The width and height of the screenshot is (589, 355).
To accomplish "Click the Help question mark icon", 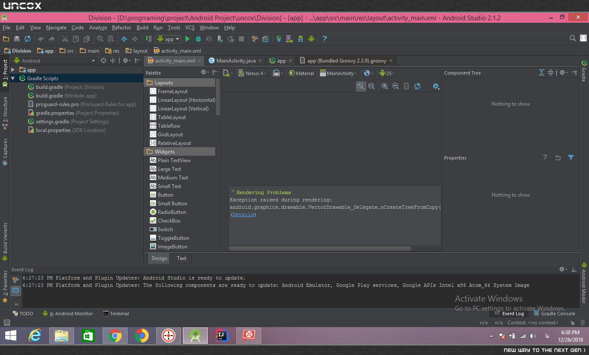I will [325, 39].
